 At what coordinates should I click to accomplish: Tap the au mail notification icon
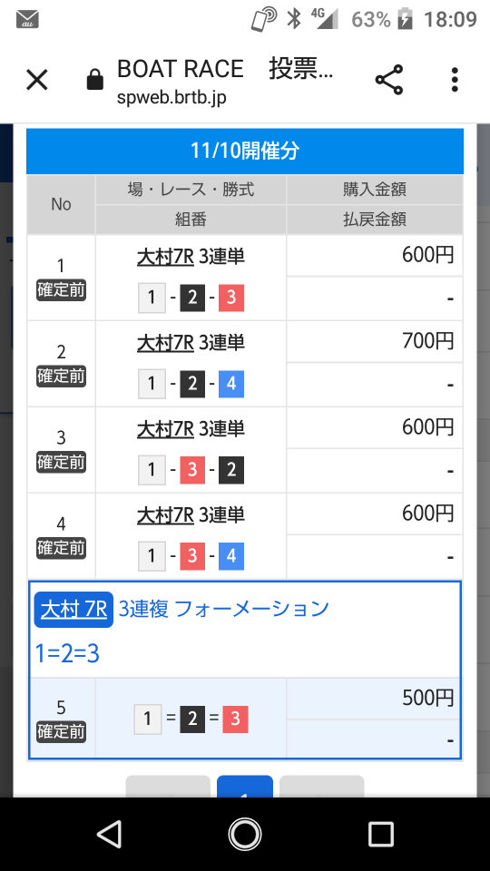[x=27, y=19]
